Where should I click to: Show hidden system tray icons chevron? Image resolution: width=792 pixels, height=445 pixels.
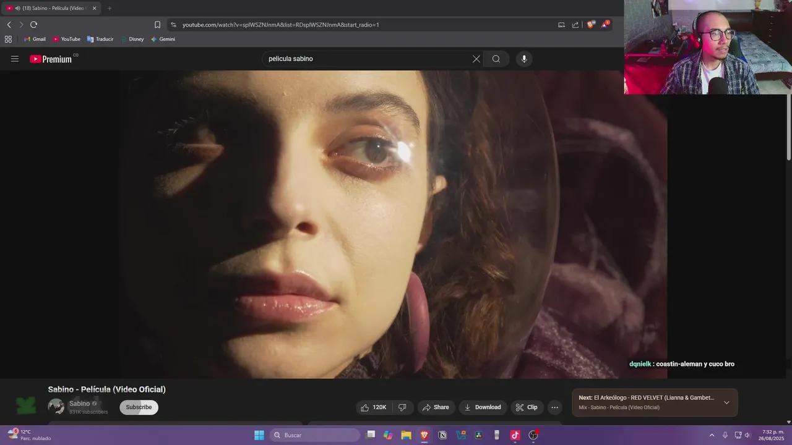[712, 435]
